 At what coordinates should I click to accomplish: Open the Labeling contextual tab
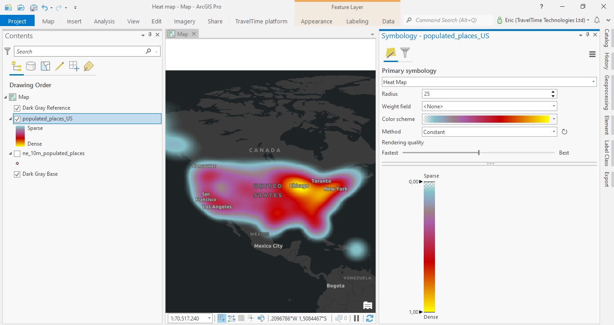tap(357, 21)
